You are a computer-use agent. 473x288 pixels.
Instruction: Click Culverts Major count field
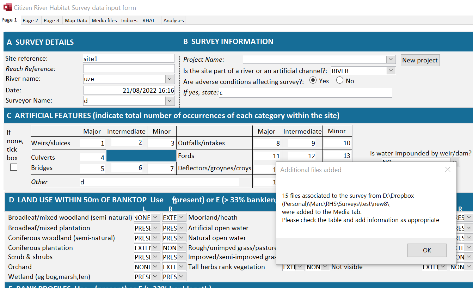click(x=92, y=158)
